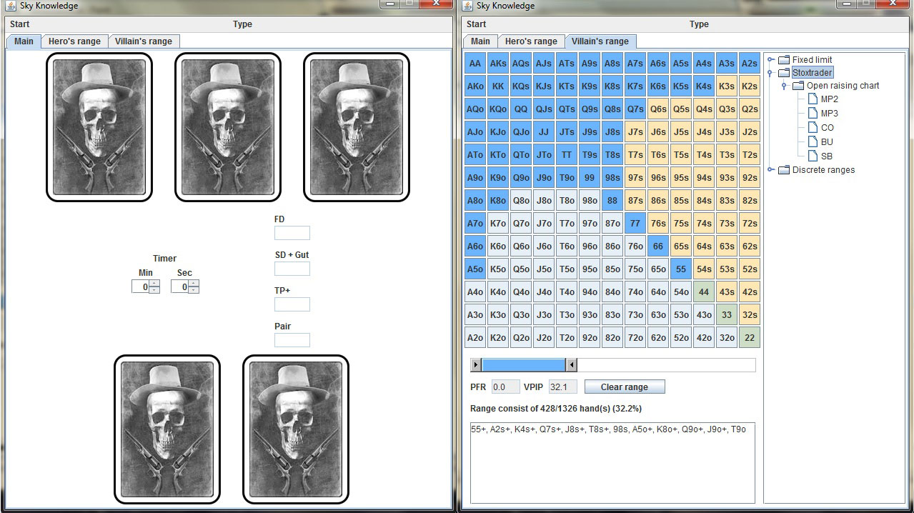Toggle the QQ hand cell
914x513 pixels.
coord(521,109)
